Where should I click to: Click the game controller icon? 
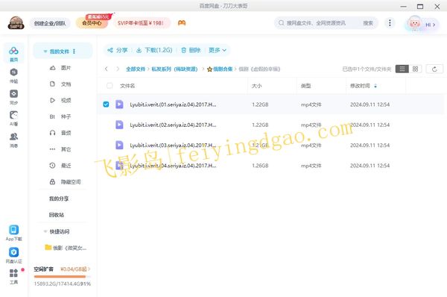coord(182,23)
